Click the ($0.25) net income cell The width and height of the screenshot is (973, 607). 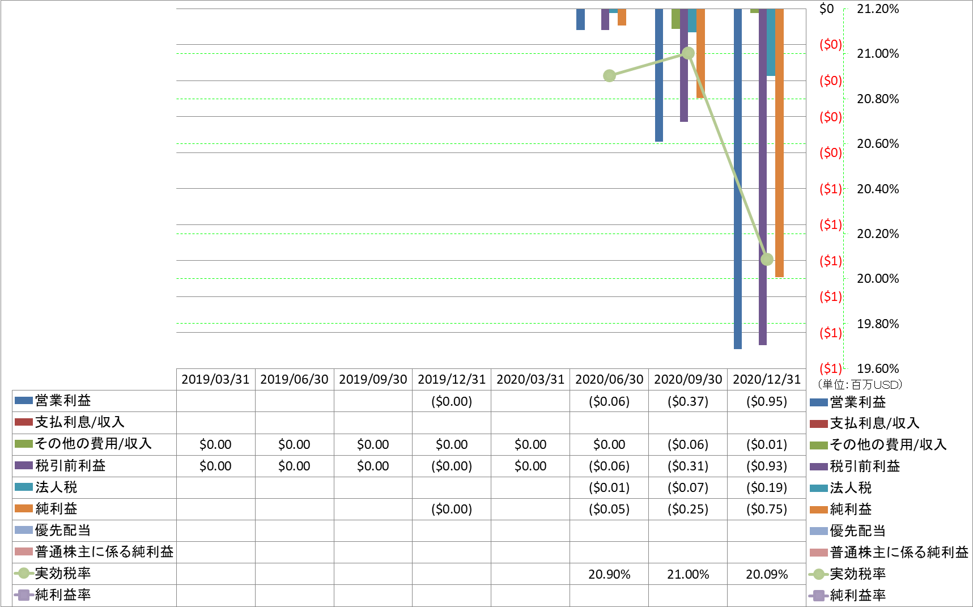pyautogui.click(x=688, y=509)
